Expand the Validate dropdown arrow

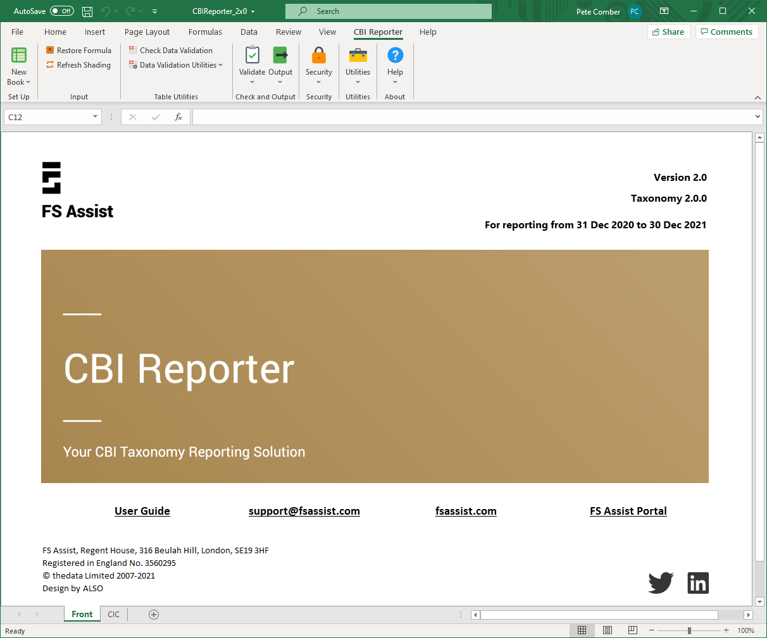[x=252, y=82]
